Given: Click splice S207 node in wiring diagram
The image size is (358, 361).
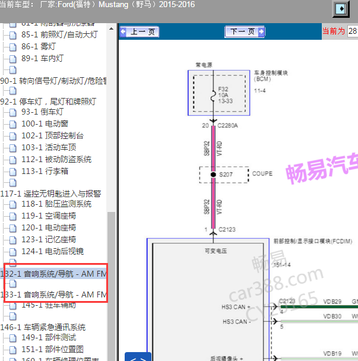Looking at the screenshot, I should tap(213, 175).
